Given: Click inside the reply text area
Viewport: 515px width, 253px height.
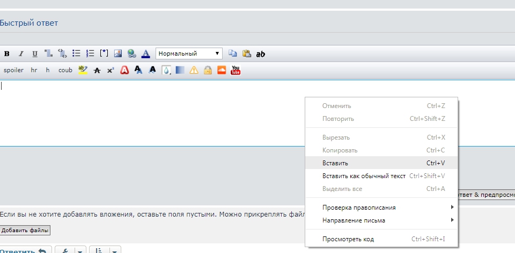Looking at the screenshot, I should (150, 112).
